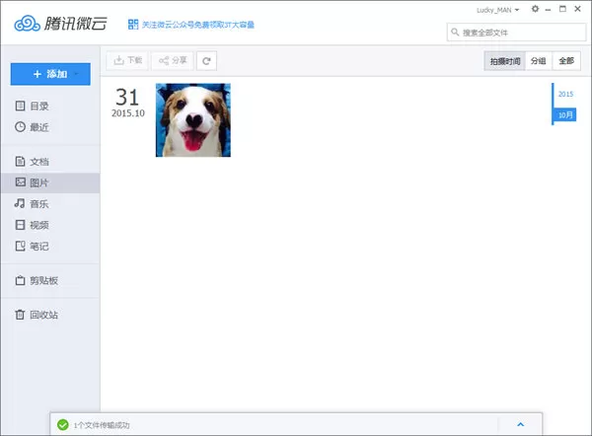Click the blue 添加 add button

click(x=50, y=74)
